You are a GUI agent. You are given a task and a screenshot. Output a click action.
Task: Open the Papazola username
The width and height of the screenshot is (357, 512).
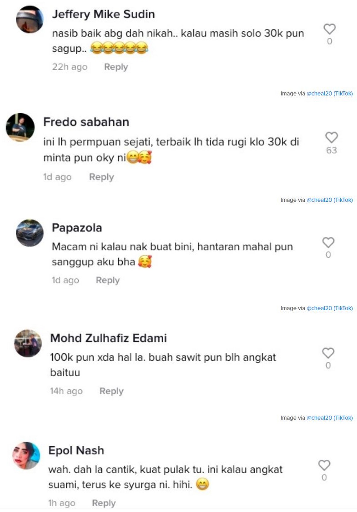pos(77,228)
